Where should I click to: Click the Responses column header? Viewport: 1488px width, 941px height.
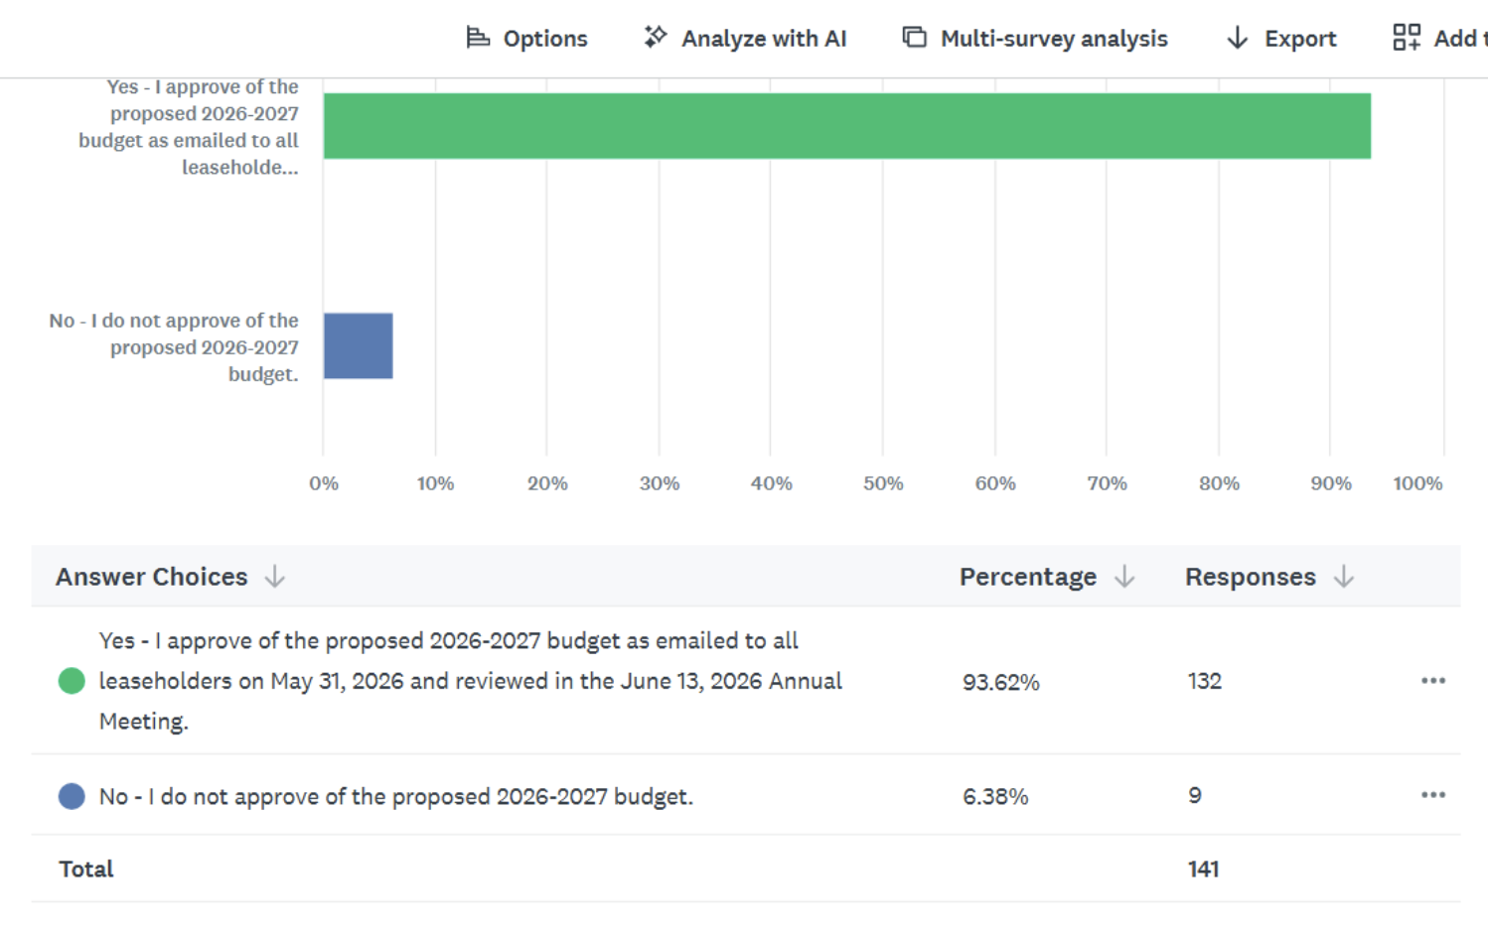pyautogui.click(x=1251, y=577)
